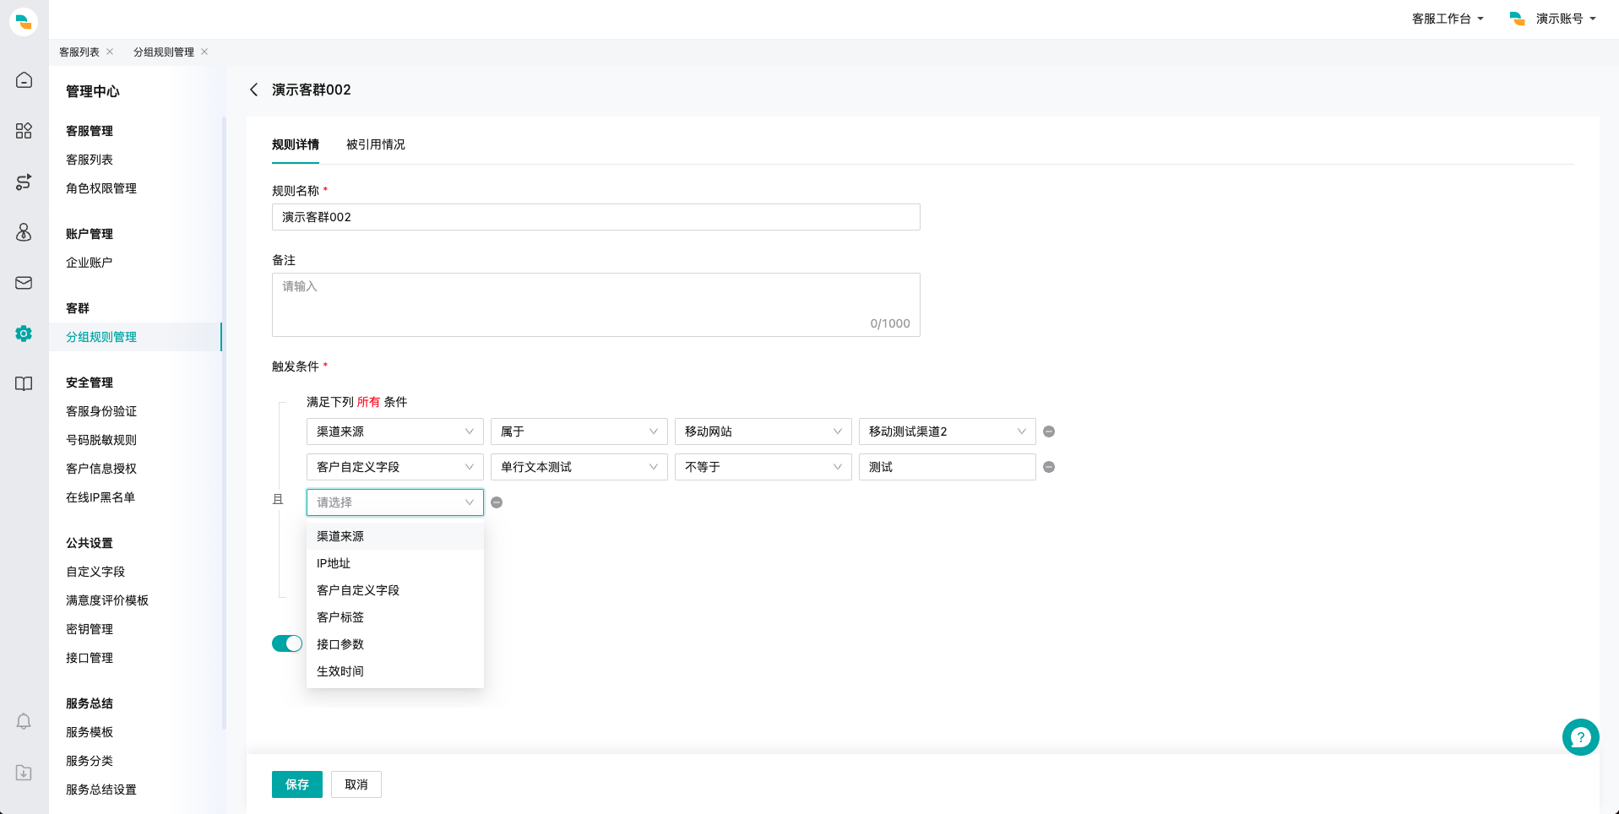Go back using the arrow beside 演示客群002
Viewport: 1619px width, 814px height.
[253, 90]
